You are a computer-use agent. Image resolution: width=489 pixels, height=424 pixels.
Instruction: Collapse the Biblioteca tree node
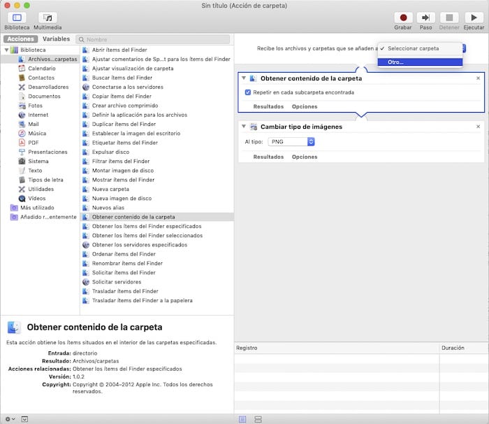pos(7,50)
